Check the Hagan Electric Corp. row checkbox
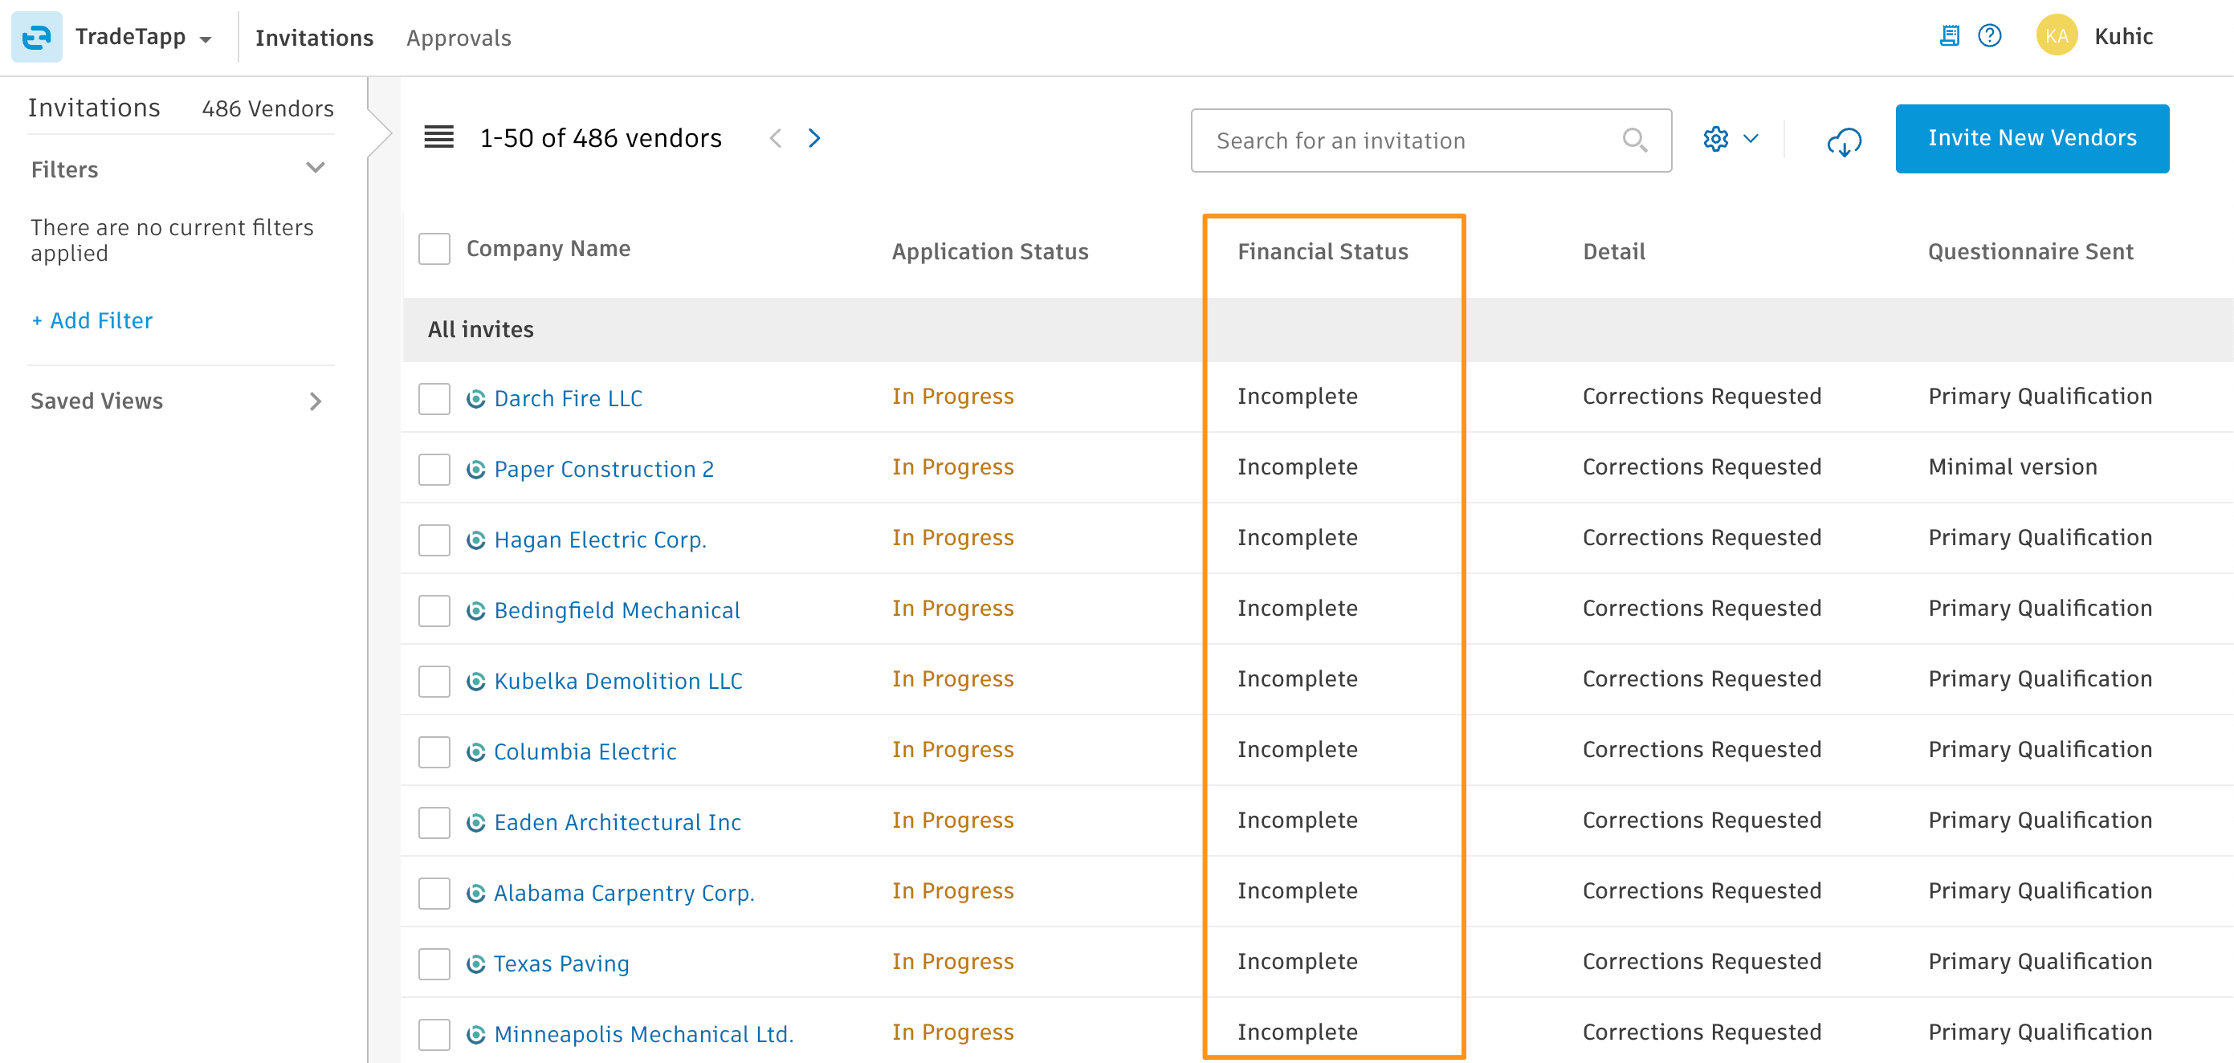2234x1063 pixels. (x=434, y=540)
